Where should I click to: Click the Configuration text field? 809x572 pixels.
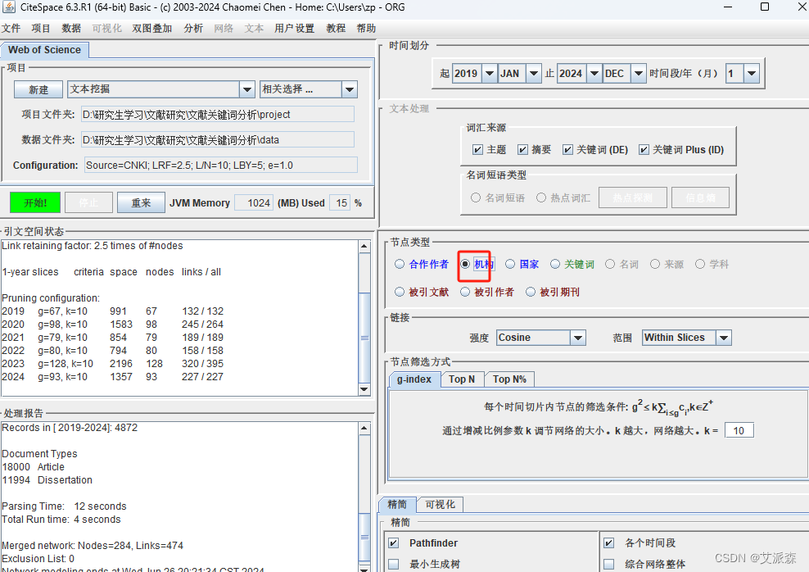(221, 166)
